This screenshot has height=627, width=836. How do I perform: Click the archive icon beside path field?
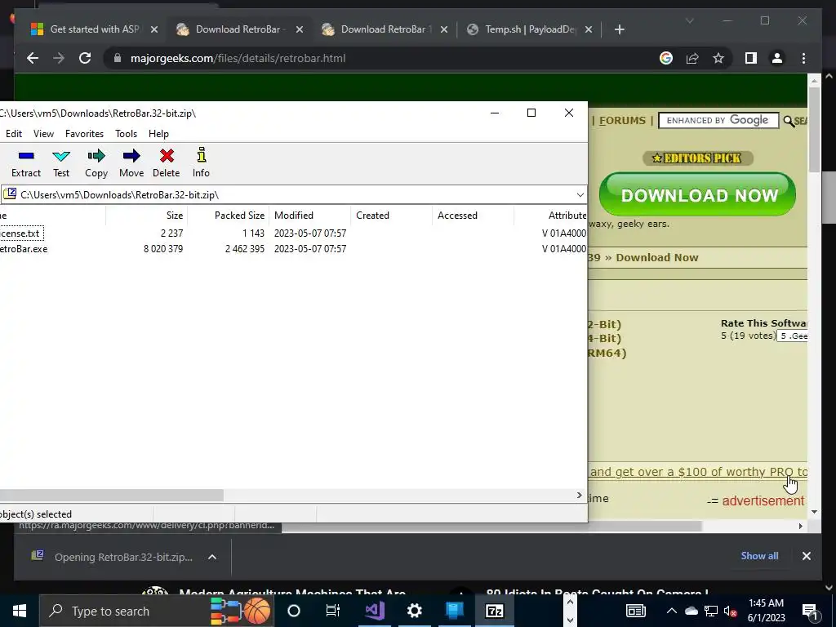click(x=10, y=194)
